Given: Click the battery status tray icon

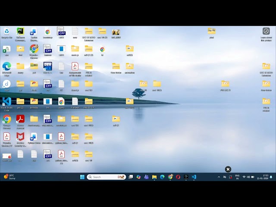Looking at the screenshot, I should click(x=253, y=177).
